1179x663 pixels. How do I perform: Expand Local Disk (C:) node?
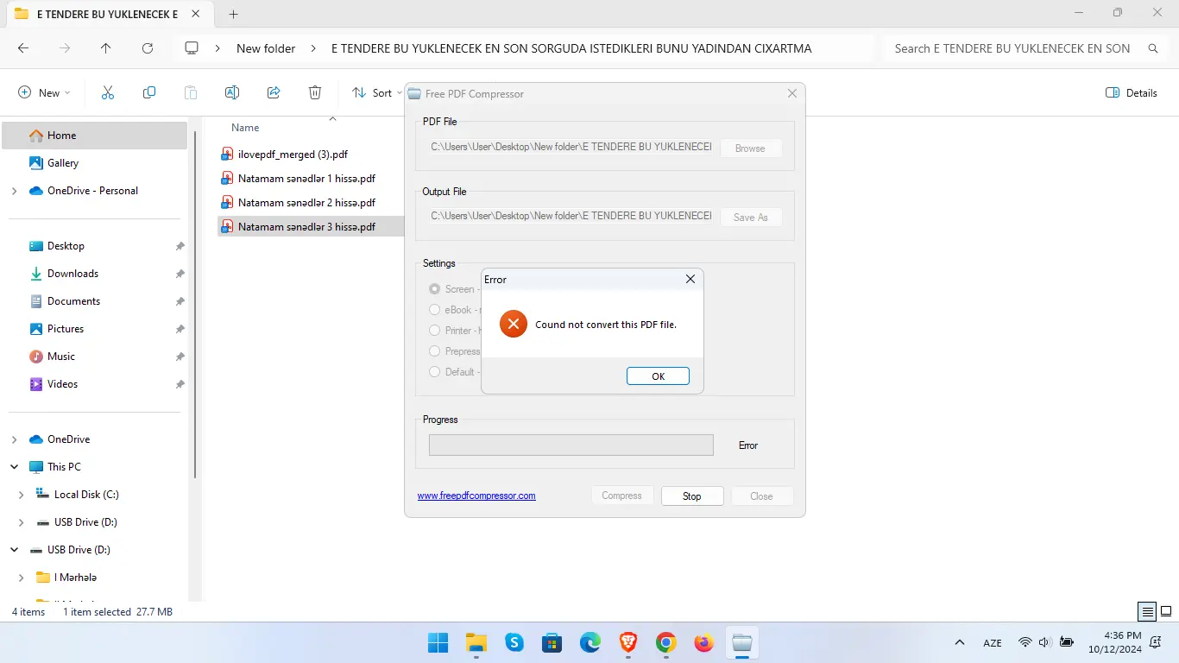click(22, 495)
